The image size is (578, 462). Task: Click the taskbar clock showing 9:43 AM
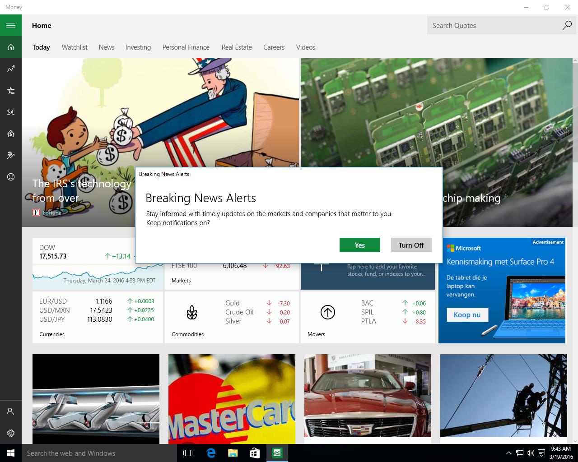click(561, 453)
